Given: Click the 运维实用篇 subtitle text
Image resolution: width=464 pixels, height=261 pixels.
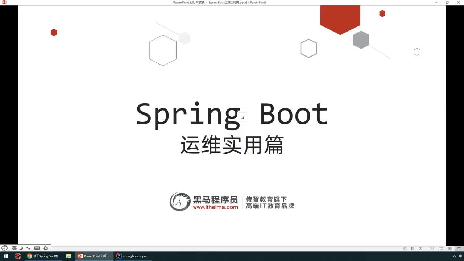Looking at the screenshot, I should pyautogui.click(x=232, y=145).
